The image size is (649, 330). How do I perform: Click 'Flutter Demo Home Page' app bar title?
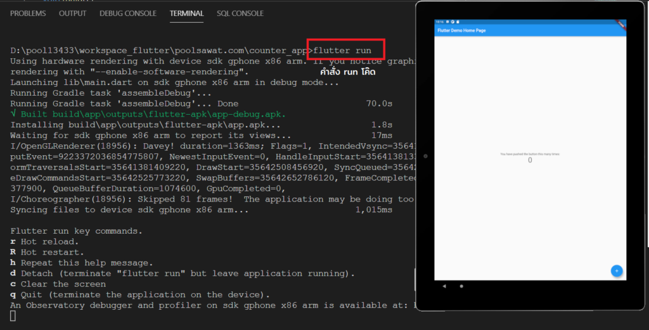click(461, 30)
